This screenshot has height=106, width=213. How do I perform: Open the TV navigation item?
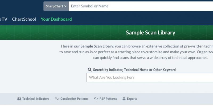point(4,19)
